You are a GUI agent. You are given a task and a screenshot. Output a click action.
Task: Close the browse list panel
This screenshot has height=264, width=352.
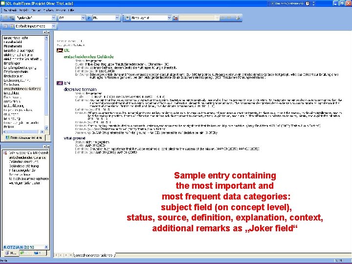[x=48, y=33]
